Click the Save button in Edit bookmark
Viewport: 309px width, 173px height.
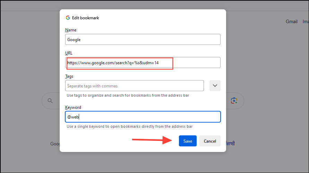coord(188,141)
